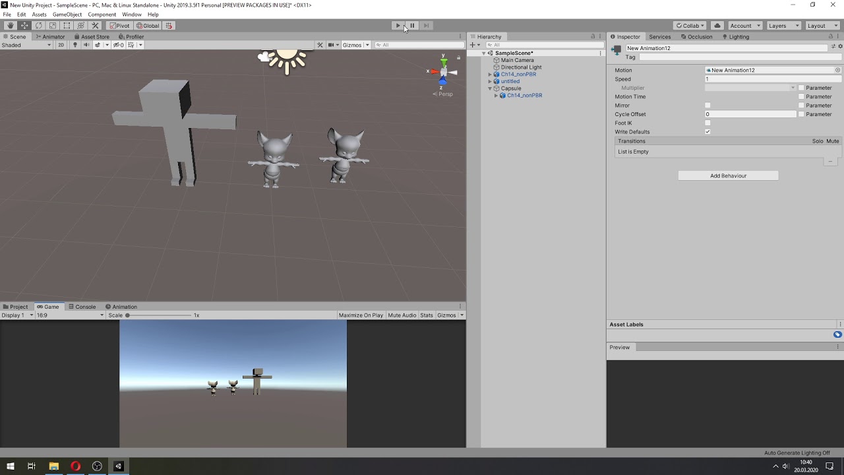The image size is (844, 475).
Task: Click the scene lighting bulb icon
Action: pyautogui.click(x=76, y=45)
